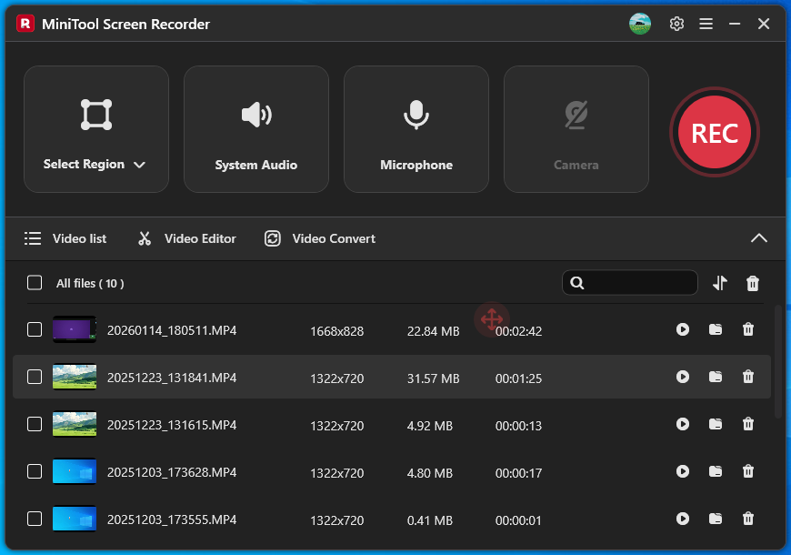Click the search input field
791x555 pixels.
coord(630,283)
